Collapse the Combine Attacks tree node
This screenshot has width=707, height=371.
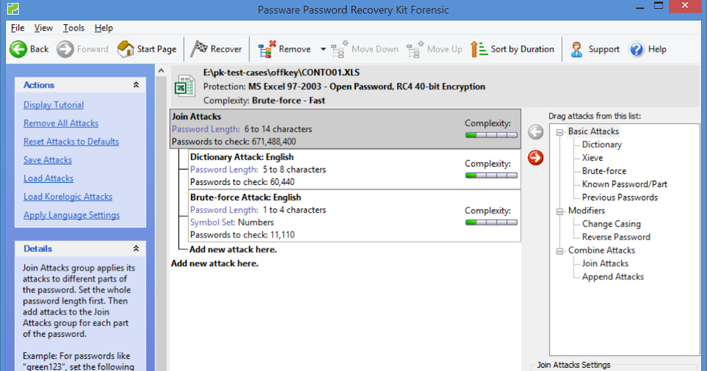point(560,250)
